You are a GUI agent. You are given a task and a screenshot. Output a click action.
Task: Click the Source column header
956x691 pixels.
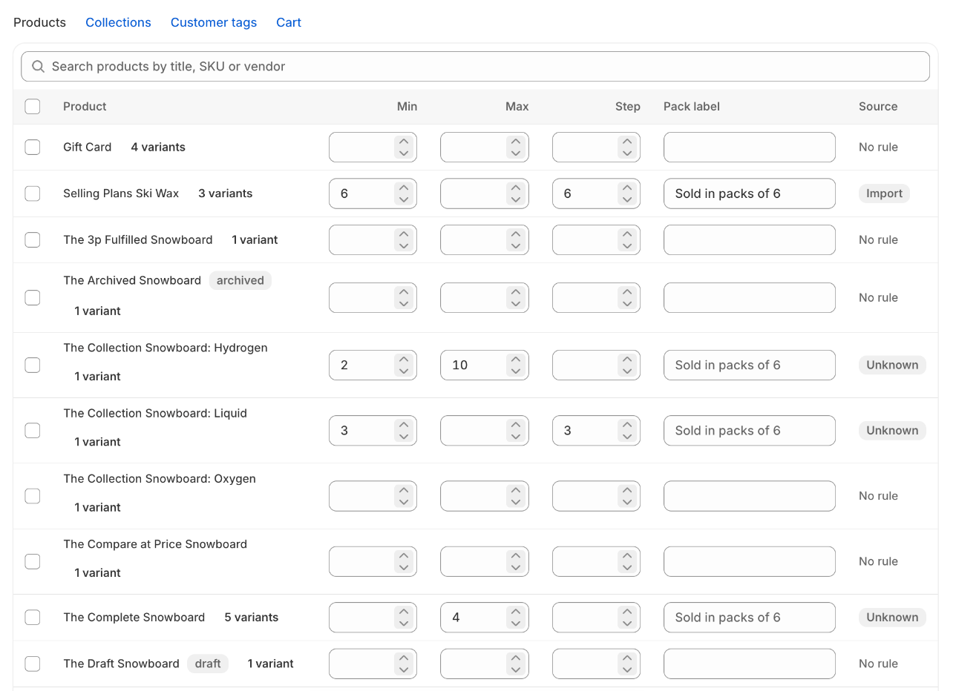(878, 107)
